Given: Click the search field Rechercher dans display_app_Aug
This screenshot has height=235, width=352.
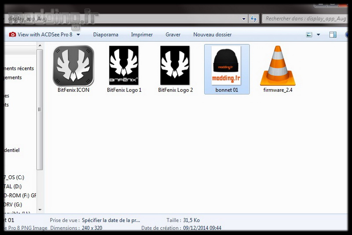Looking at the screenshot, I should pos(305,18).
